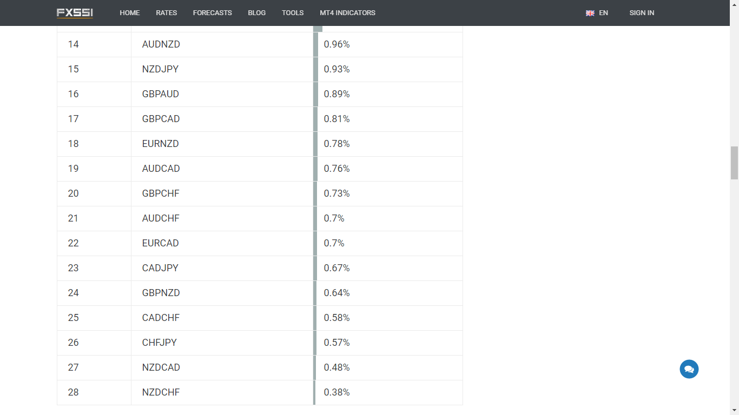The height and width of the screenshot is (415, 739).
Task: Click the FXSSI logo
Action: click(x=75, y=13)
